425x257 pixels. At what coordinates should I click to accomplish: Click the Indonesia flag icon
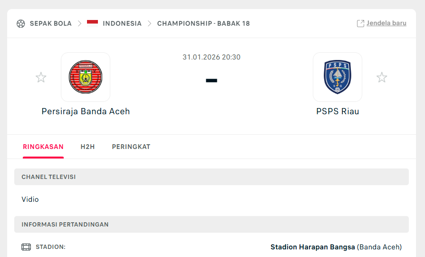pos(92,23)
